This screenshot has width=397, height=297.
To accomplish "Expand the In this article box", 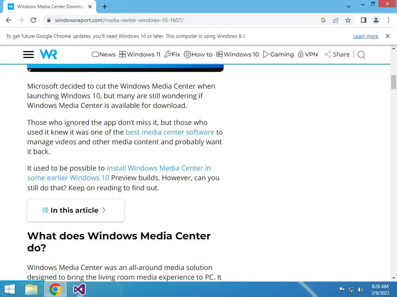I will pyautogui.click(x=76, y=210).
